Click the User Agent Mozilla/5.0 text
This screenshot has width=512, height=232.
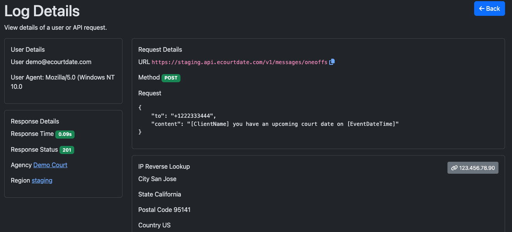coord(63,82)
